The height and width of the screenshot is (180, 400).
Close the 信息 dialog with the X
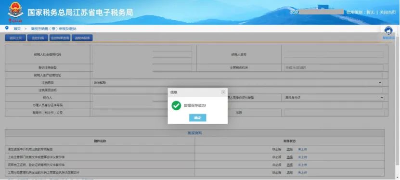(x=223, y=92)
